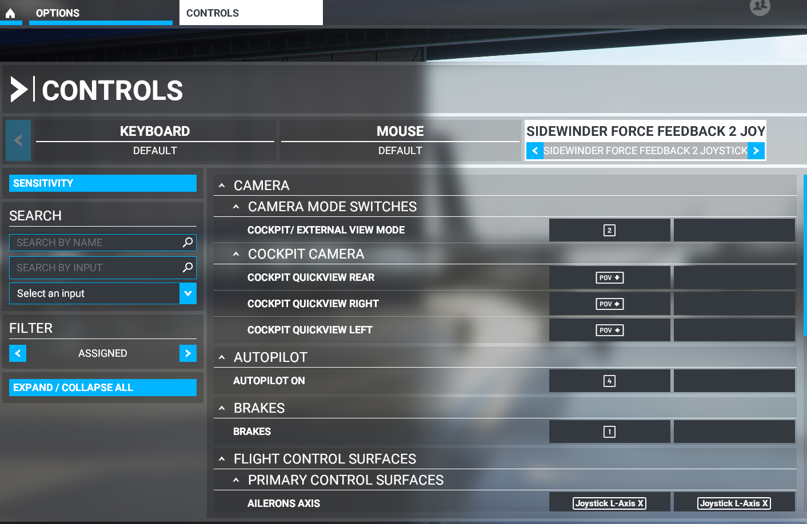Click empty second binding for Brakes

tap(734, 432)
